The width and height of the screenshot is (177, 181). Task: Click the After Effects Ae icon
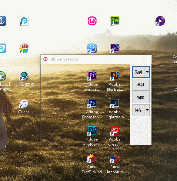click(115, 48)
